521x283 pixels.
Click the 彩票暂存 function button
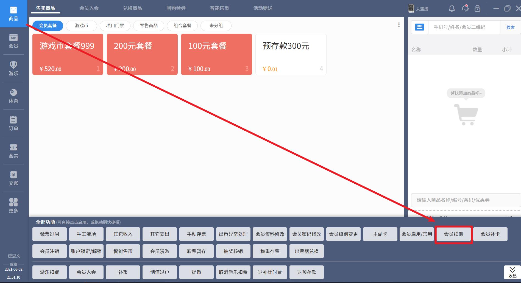[x=196, y=251]
